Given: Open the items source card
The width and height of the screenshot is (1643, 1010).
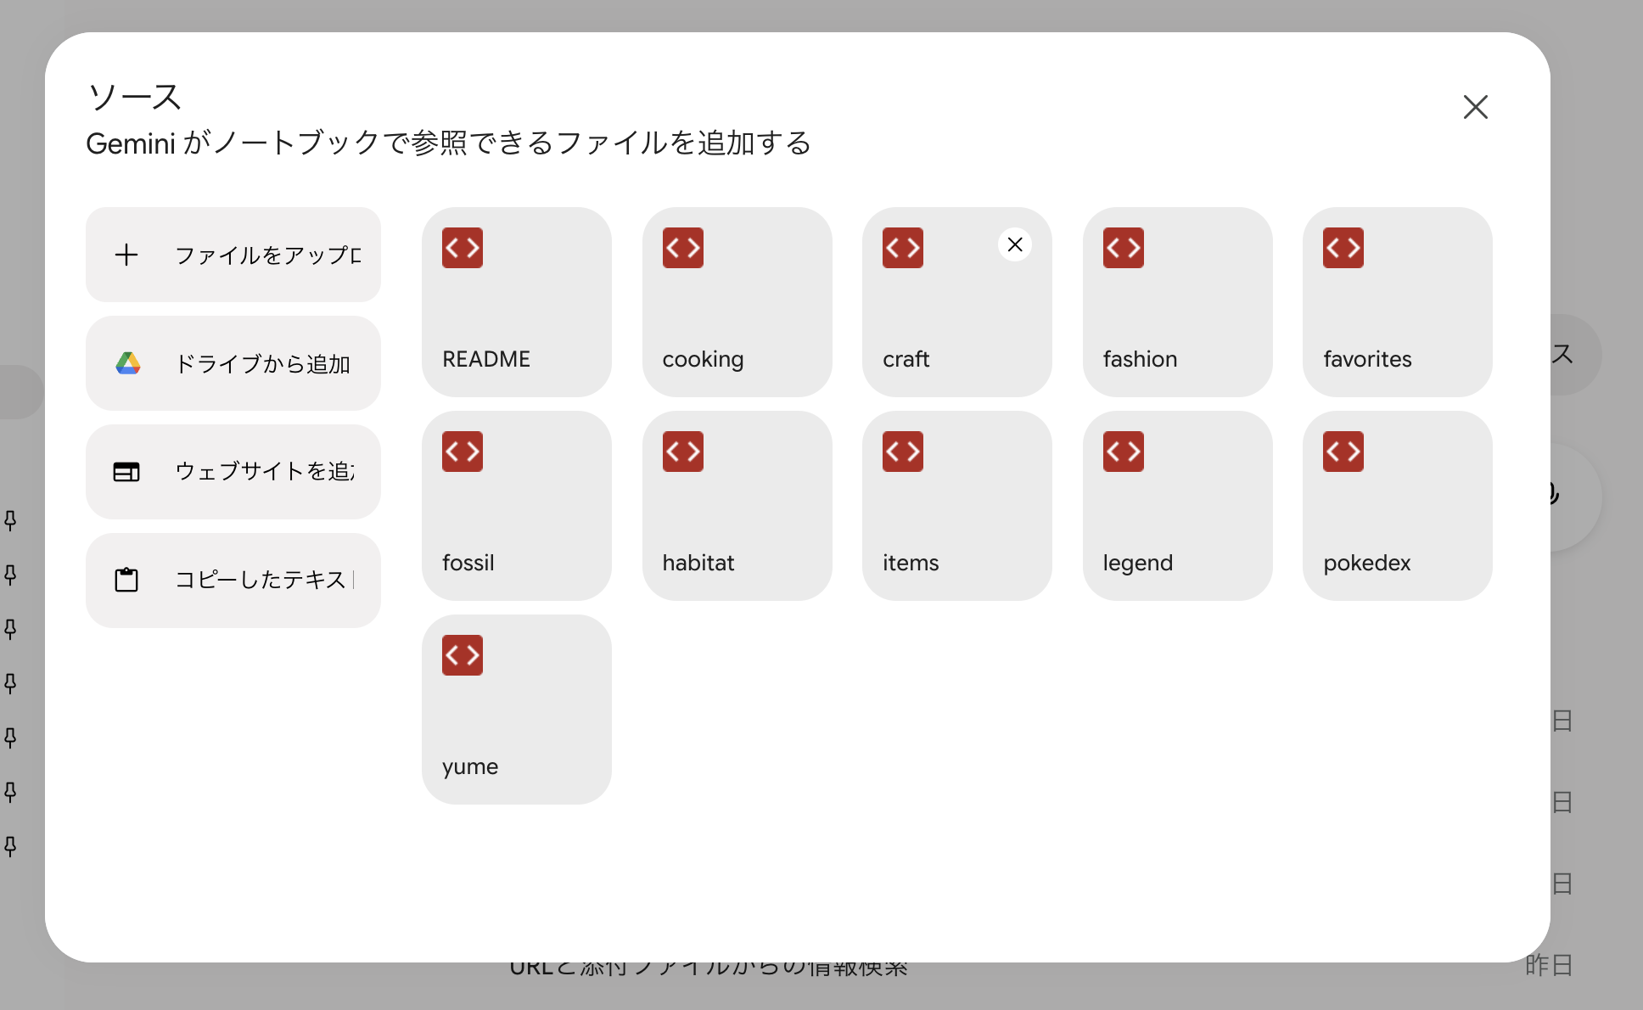Looking at the screenshot, I should point(957,506).
